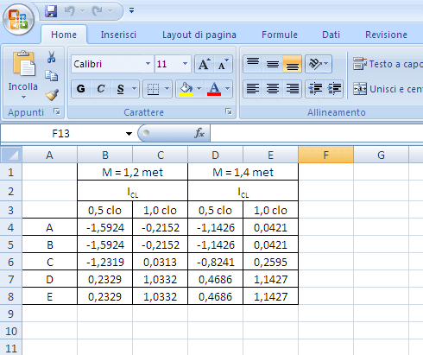Decrease the cell indent
The height and width of the screenshot is (355, 423).
point(315,89)
